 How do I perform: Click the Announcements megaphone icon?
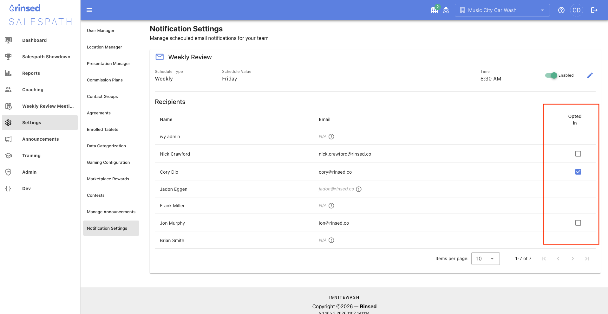[x=8, y=139]
